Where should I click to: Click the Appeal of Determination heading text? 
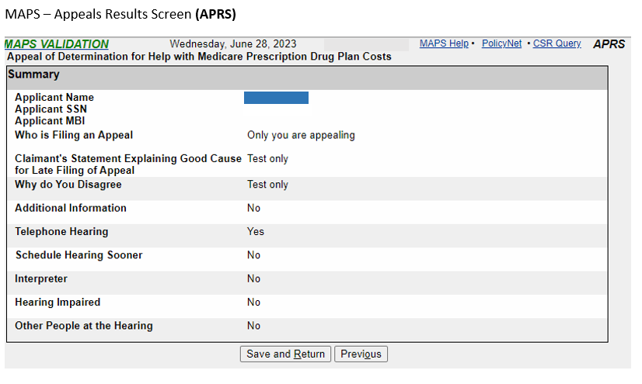(x=199, y=57)
